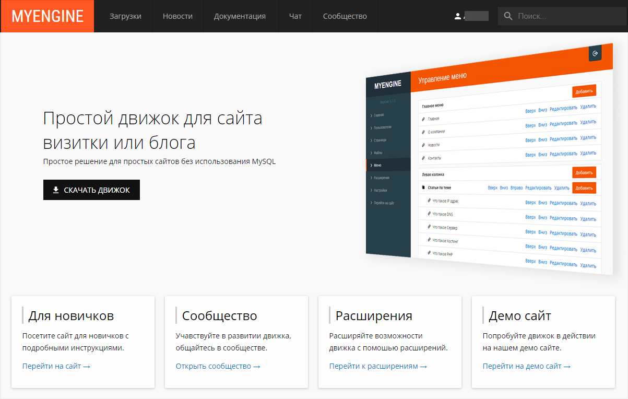The width and height of the screenshot is (628, 399).
Task: Click the magnifier search icon
Action: (x=508, y=16)
